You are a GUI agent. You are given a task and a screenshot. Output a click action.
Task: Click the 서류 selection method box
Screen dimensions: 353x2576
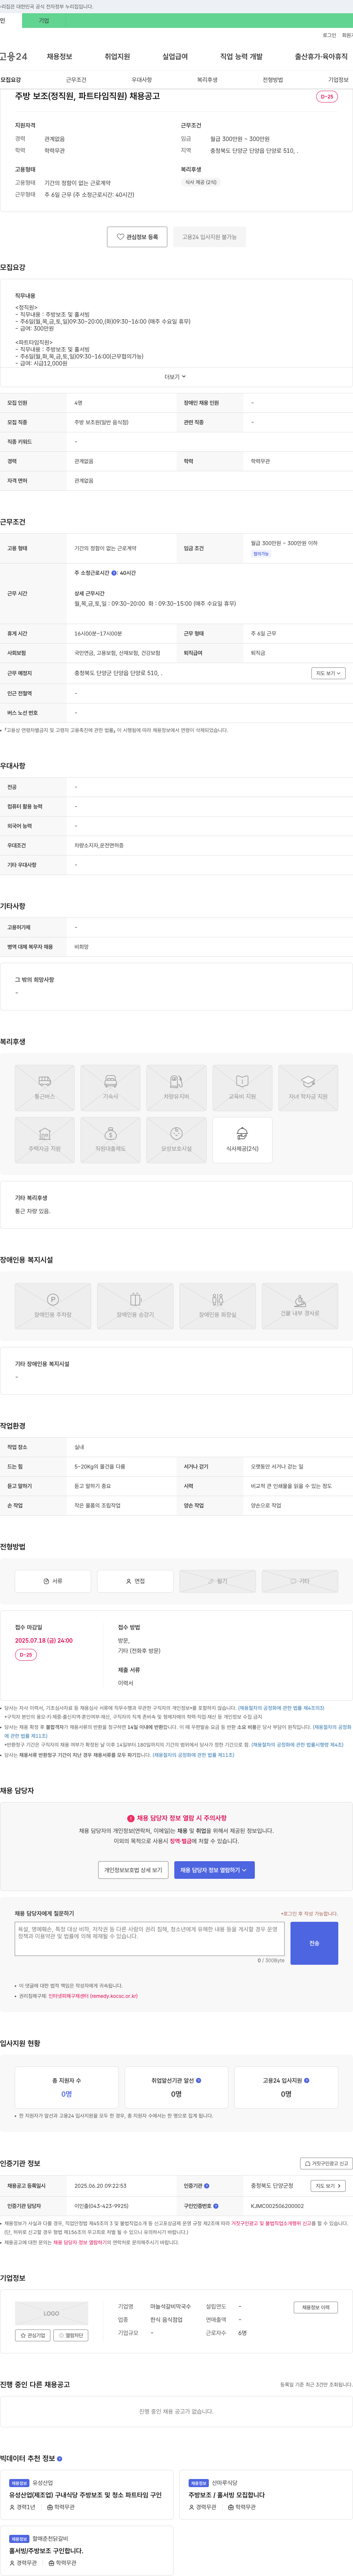(x=53, y=1581)
